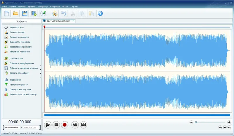Open the Справка menu

click(x=75, y=6)
